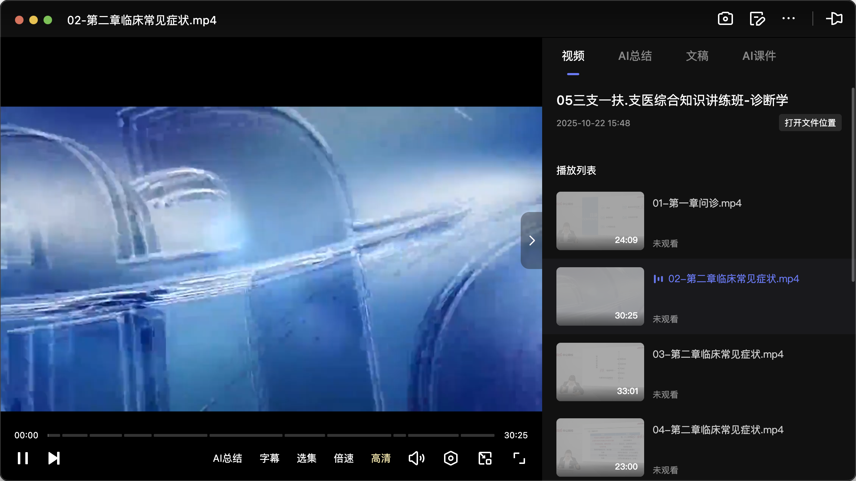This screenshot has height=481, width=856.
Task: Toggle 字幕 subtitles on
Action: point(269,459)
